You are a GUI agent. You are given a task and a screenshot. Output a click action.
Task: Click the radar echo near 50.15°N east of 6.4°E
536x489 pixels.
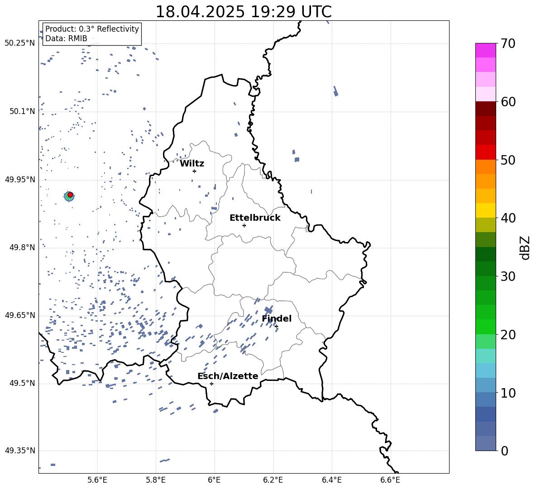pos(336,91)
